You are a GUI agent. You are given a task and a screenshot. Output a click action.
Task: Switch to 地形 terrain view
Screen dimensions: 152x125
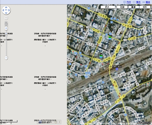(x=145, y=7)
